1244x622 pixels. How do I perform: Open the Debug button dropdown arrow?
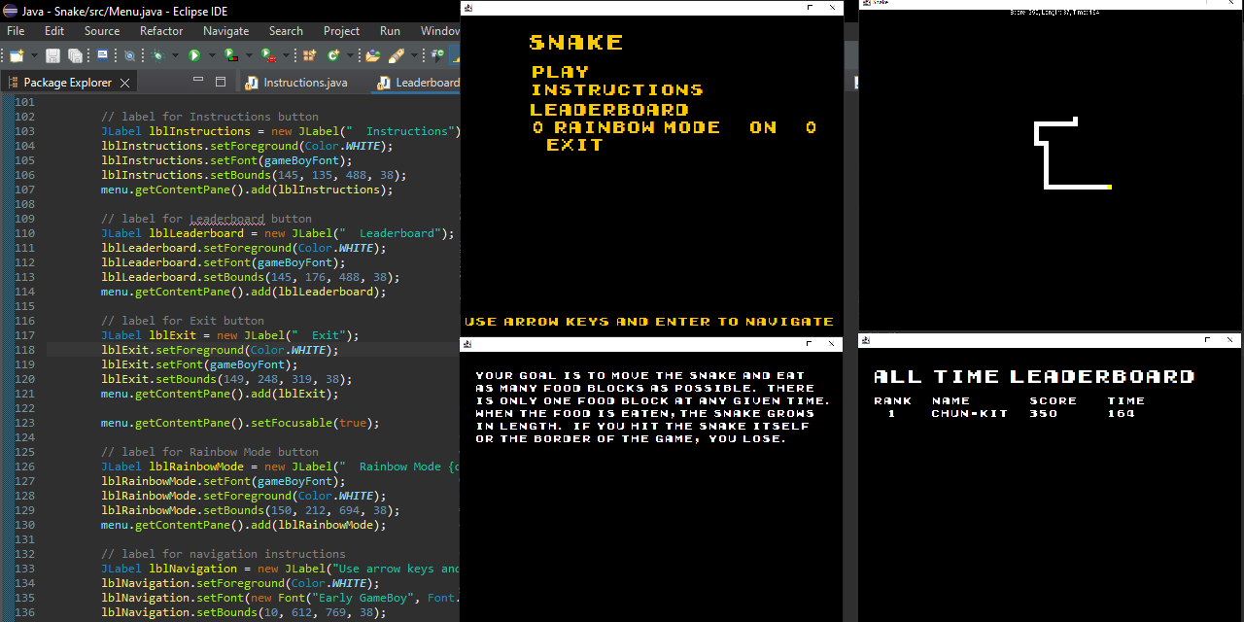coord(175,55)
